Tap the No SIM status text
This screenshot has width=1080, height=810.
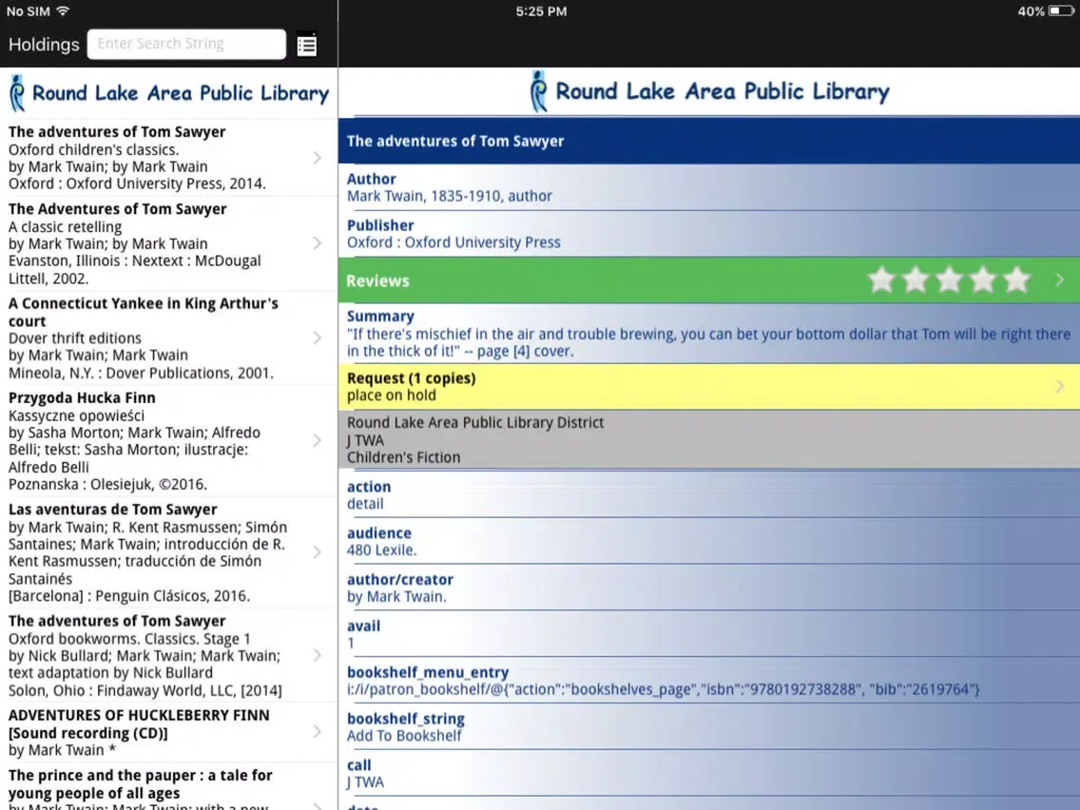click(29, 11)
